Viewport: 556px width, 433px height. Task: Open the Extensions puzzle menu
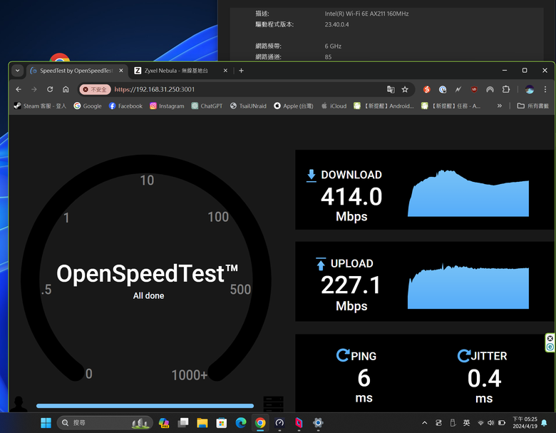506,89
